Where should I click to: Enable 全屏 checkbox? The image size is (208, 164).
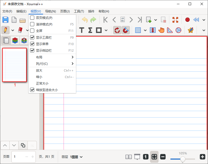pyautogui.click(x=32, y=31)
